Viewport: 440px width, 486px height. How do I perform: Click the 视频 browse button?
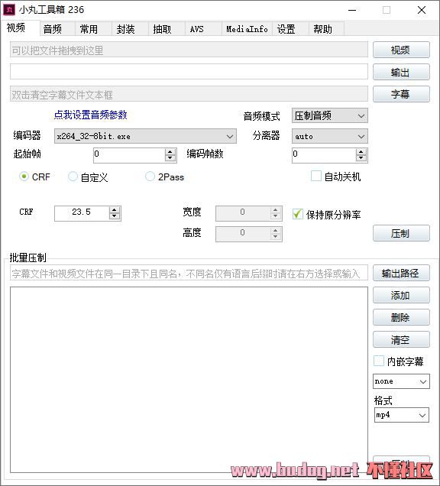click(x=401, y=50)
